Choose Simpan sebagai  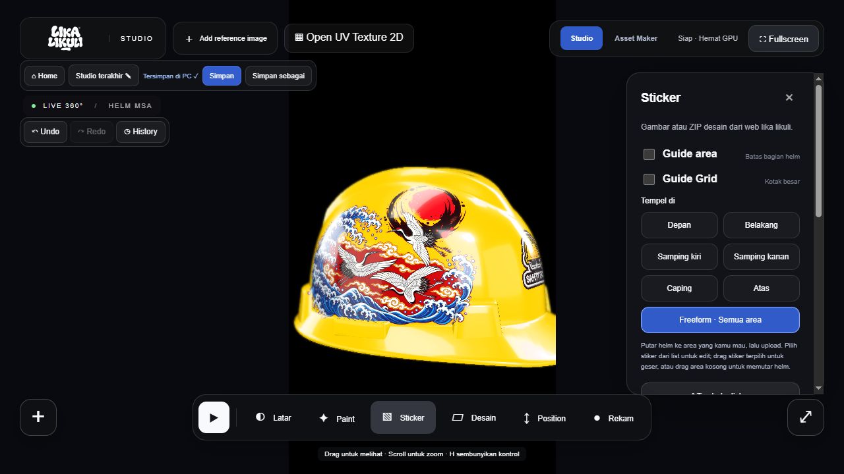[x=278, y=76]
